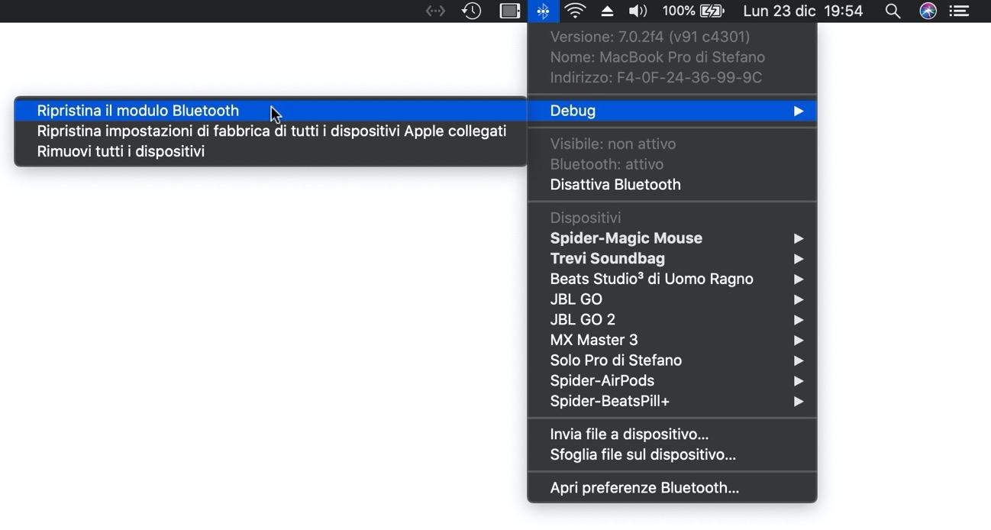Launch Siri from menu bar icon
The image size is (991, 530).
[x=928, y=11]
